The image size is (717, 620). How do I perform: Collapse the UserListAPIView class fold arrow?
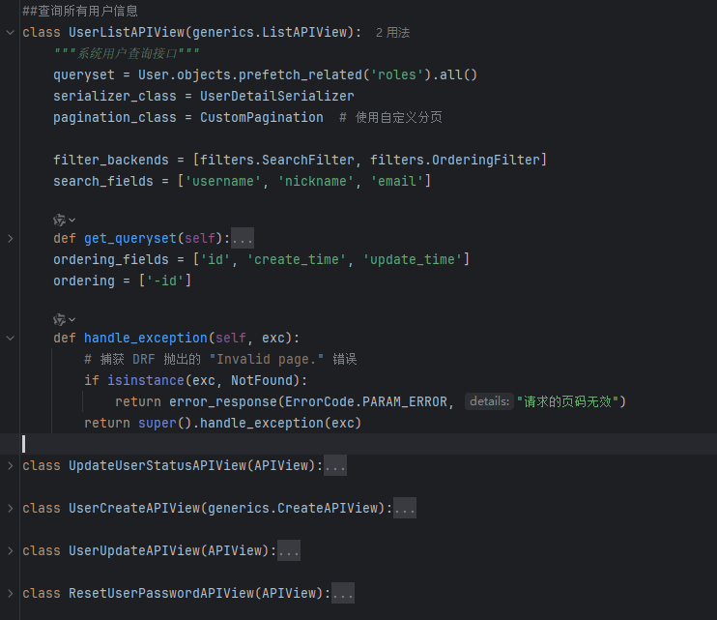[10, 33]
